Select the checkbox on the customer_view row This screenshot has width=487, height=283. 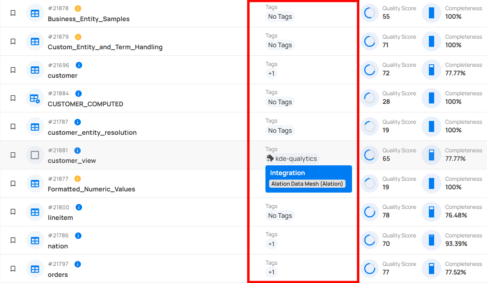(35, 155)
